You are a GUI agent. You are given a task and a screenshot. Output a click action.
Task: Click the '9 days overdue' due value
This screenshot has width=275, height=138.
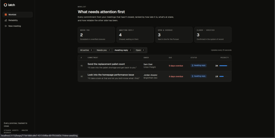pyautogui.click(x=176, y=66)
